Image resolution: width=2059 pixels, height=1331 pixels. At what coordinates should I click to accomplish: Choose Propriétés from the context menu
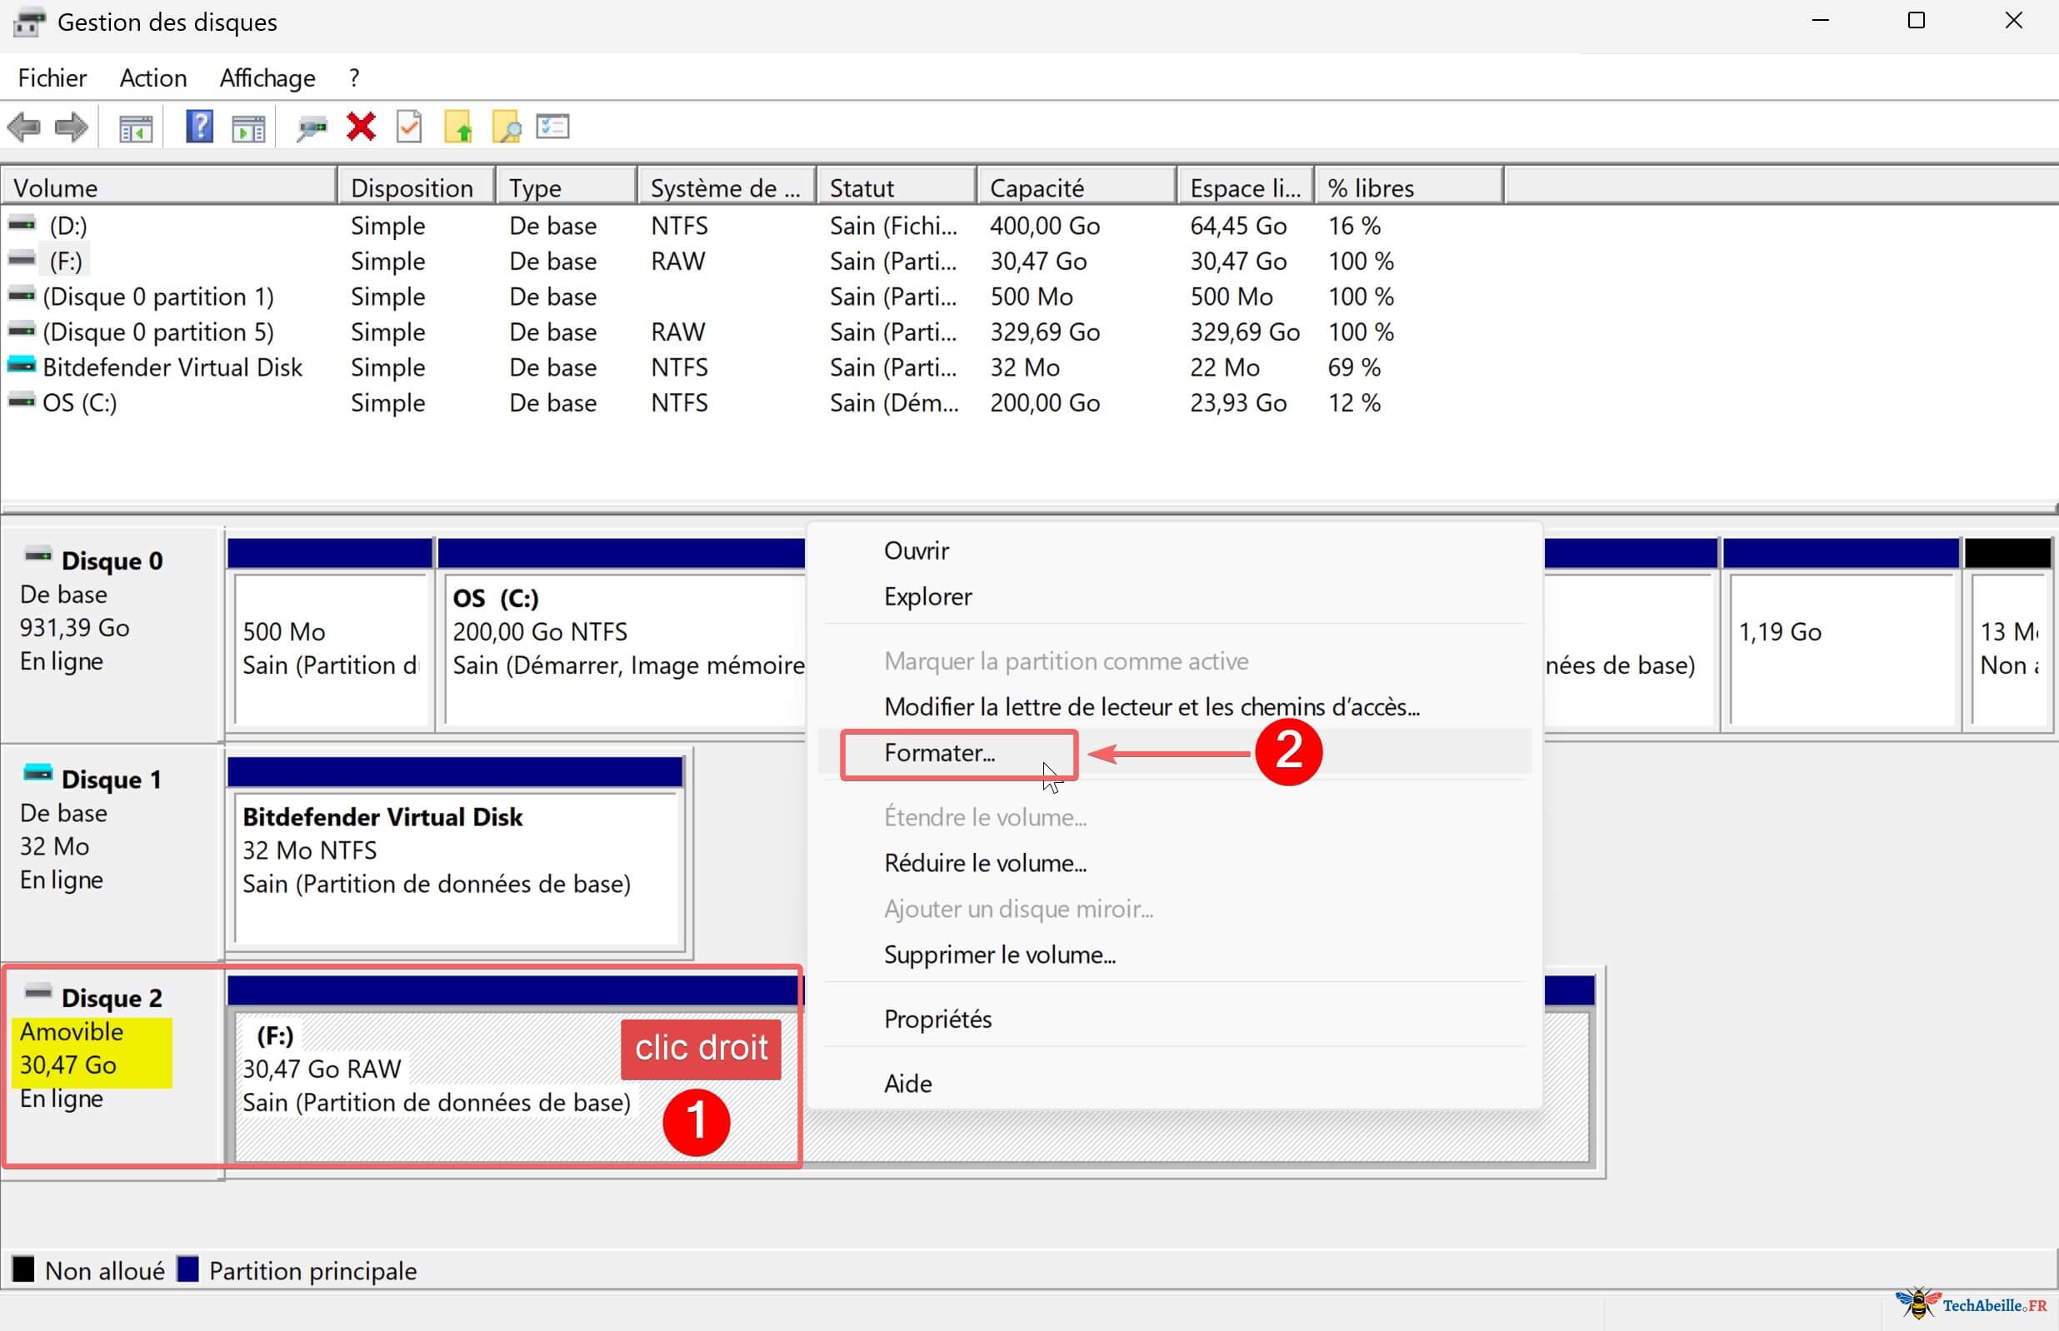(937, 1019)
